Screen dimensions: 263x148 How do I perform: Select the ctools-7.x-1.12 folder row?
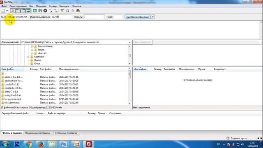click(64, 84)
